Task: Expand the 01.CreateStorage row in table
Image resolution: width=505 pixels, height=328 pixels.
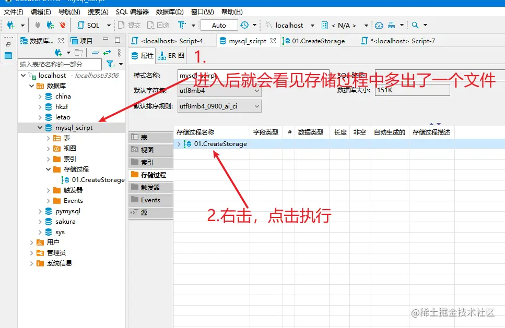Action: [179, 144]
